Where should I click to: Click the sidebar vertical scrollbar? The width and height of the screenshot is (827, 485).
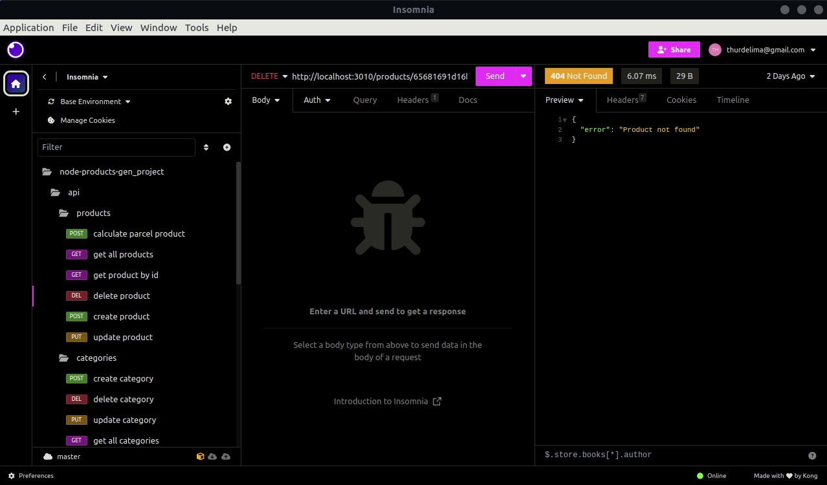238,223
